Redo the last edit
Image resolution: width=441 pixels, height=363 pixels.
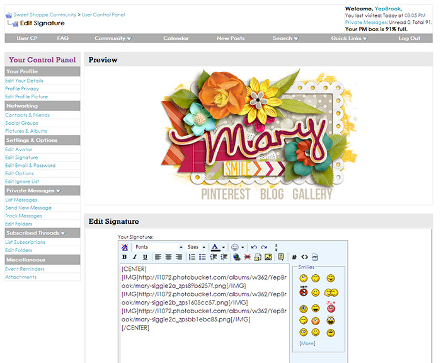tap(264, 247)
